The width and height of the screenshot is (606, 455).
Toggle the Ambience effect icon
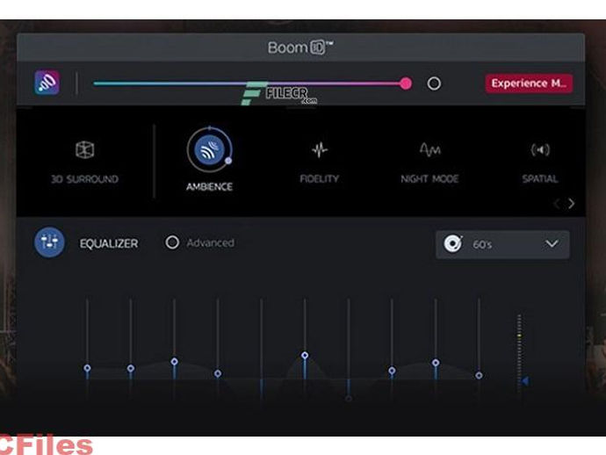tap(209, 149)
